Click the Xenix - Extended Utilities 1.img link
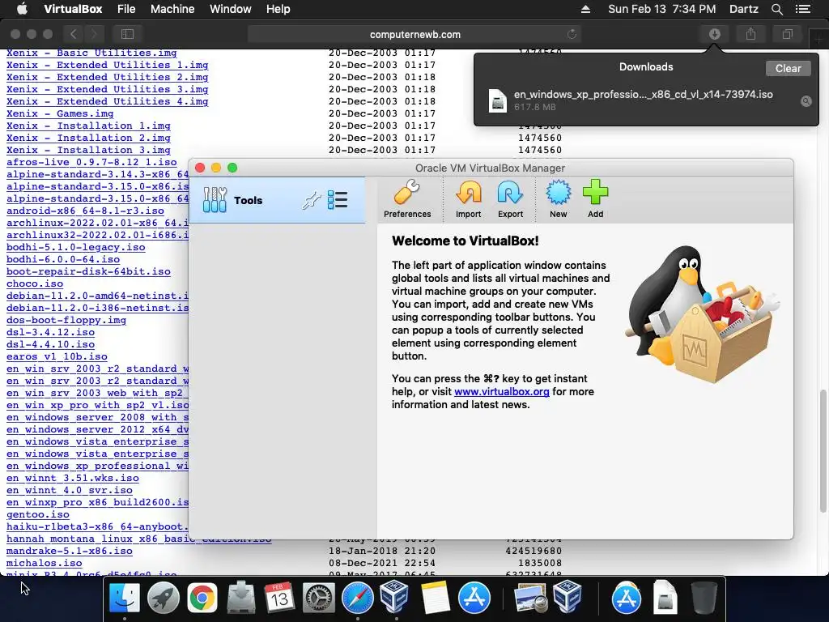829x622 pixels. coord(108,65)
